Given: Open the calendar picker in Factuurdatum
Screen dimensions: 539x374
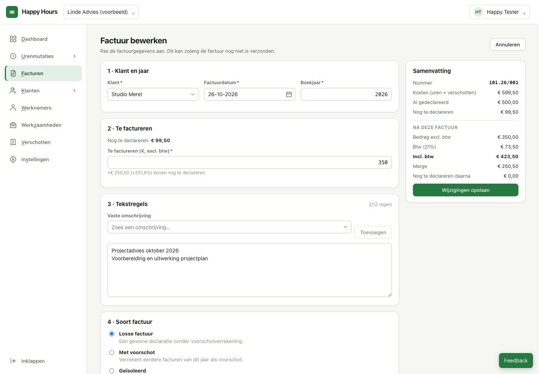Looking at the screenshot, I should pos(289,94).
